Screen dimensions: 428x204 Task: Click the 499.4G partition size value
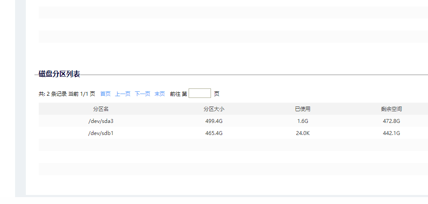(214, 121)
